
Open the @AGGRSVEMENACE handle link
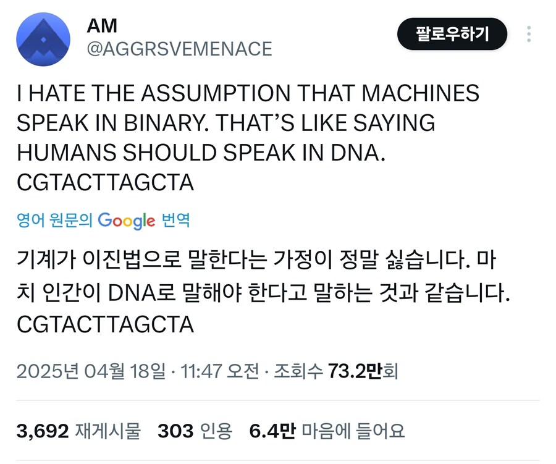pos(179,49)
